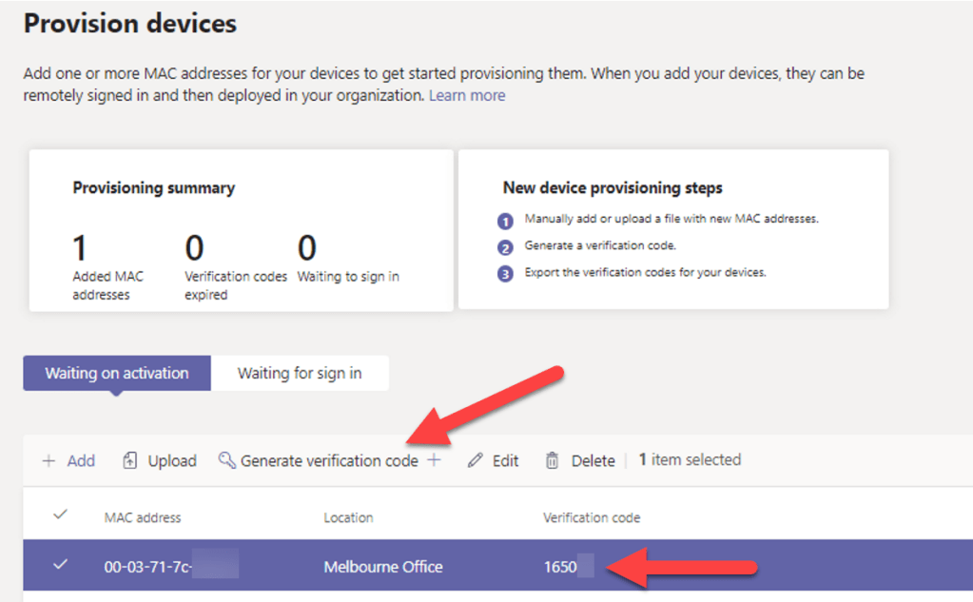Sort by Location column header
The width and height of the screenshot is (973, 602).
click(x=348, y=517)
